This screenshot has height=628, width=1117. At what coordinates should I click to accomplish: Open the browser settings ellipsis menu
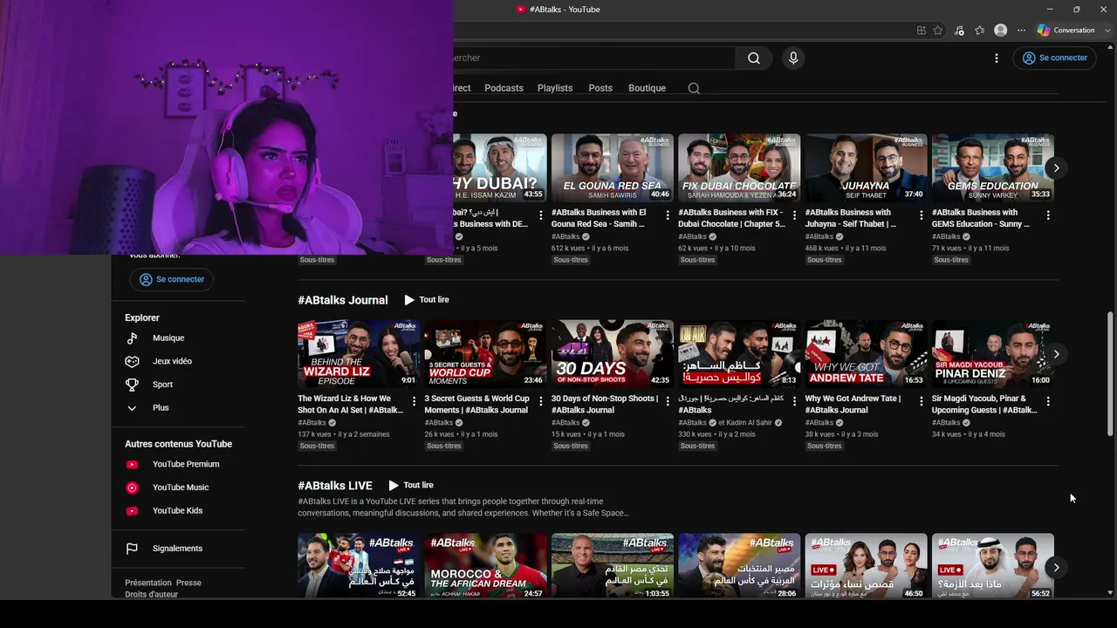(1021, 31)
